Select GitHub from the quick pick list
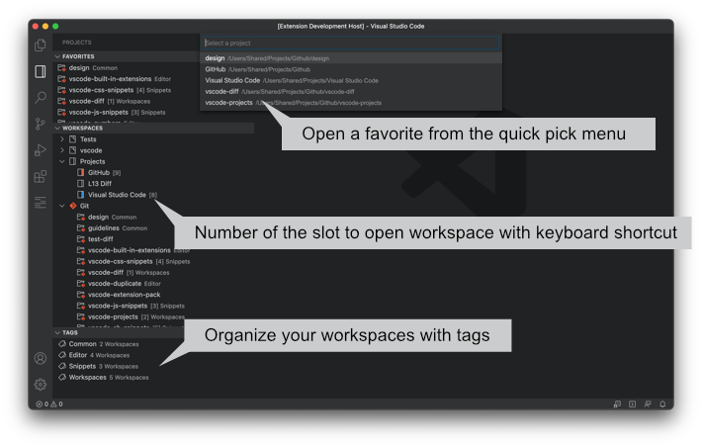 pos(351,69)
